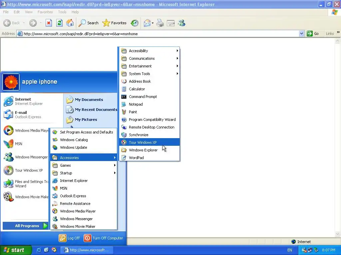Open Remote Assistance from All Programs
341x255 pixels.
[84, 204]
